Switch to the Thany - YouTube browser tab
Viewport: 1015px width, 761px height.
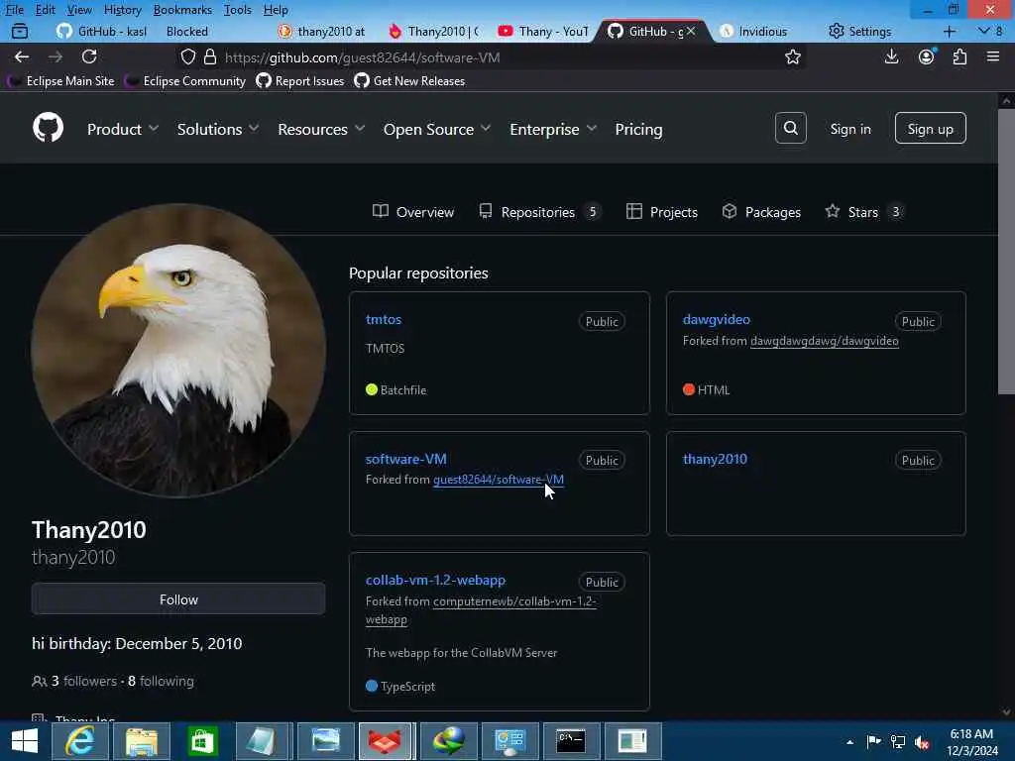(544, 31)
